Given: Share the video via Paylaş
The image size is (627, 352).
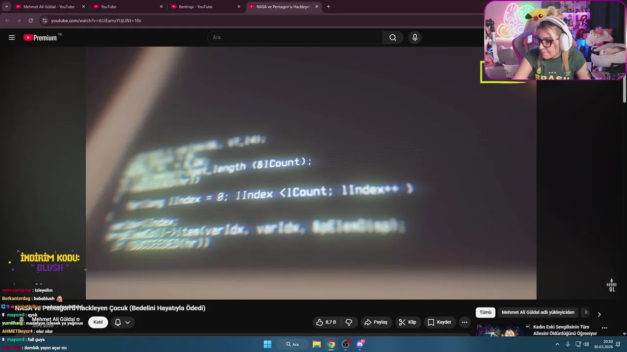Looking at the screenshot, I should tap(376, 322).
